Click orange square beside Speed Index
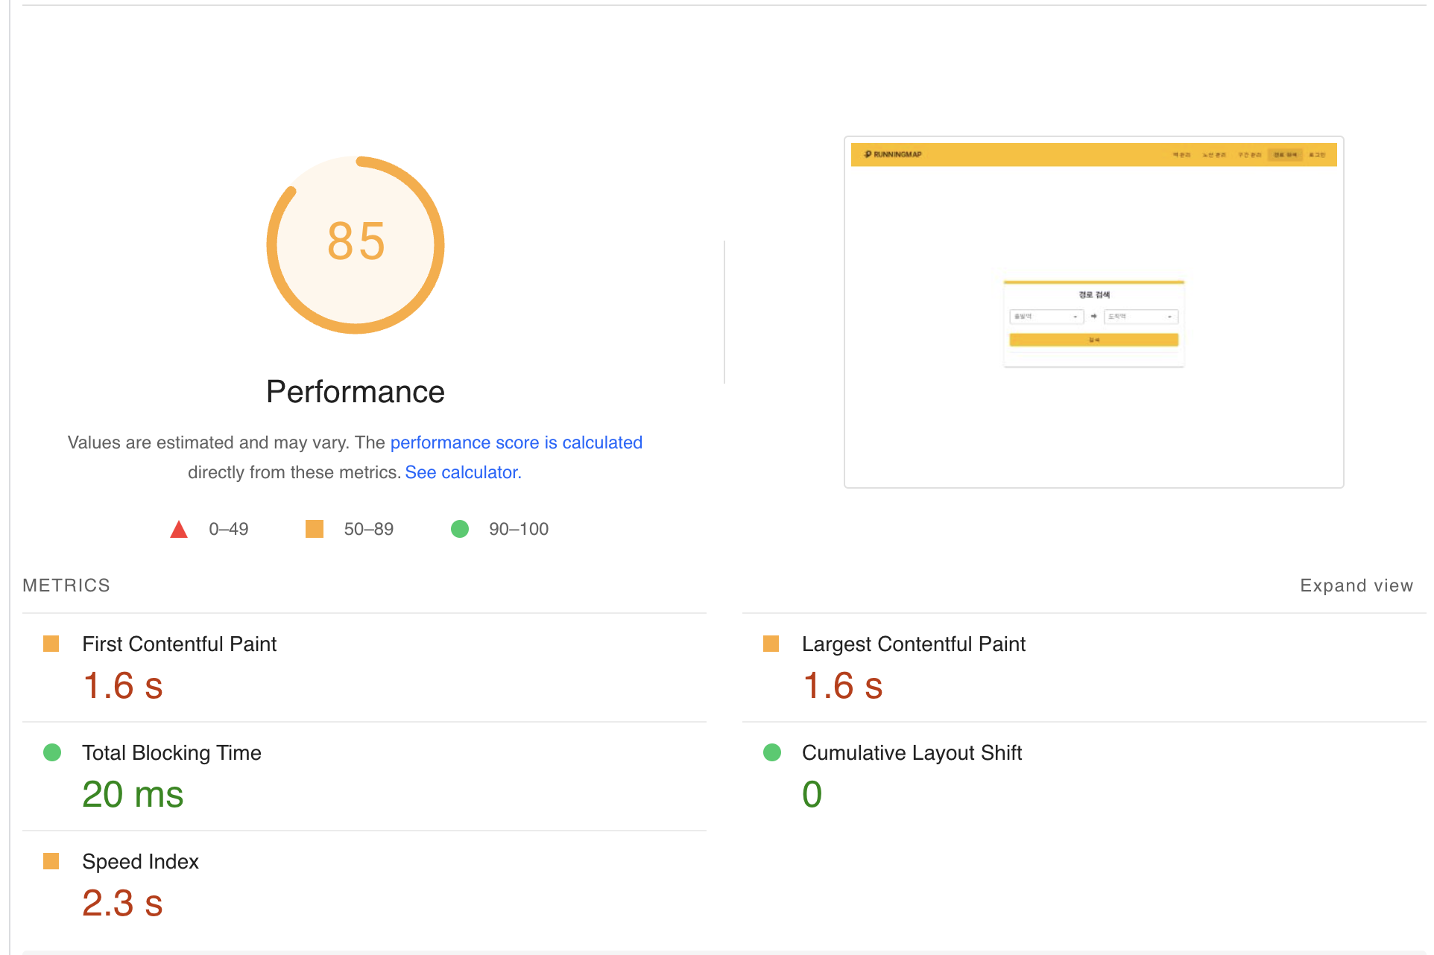The width and height of the screenshot is (1434, 955). (51, 861)
